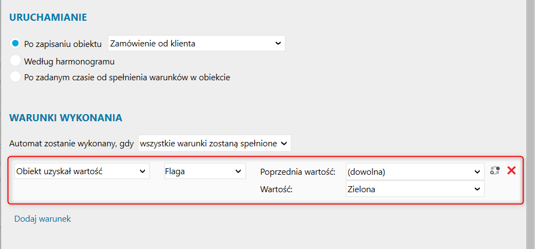This screenshot has width=535, height=249.
Task: Expand the 'Flaga' field dropdown
Action: point(204,171)
